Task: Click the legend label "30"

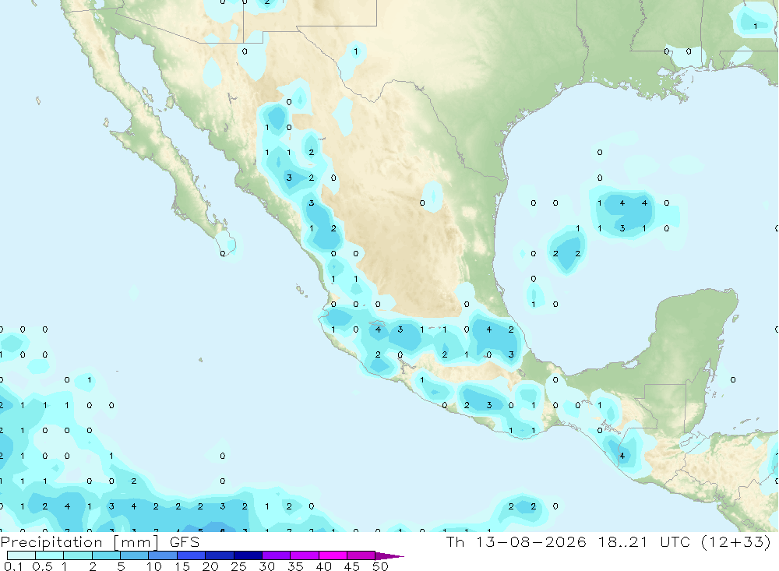Action: pos(267,566)
